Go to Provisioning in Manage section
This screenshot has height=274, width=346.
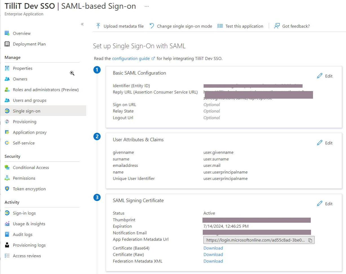(x=25, y=122)
